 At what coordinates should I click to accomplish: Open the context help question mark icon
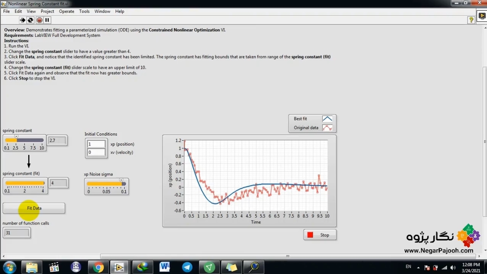click(x=471, y=20)
